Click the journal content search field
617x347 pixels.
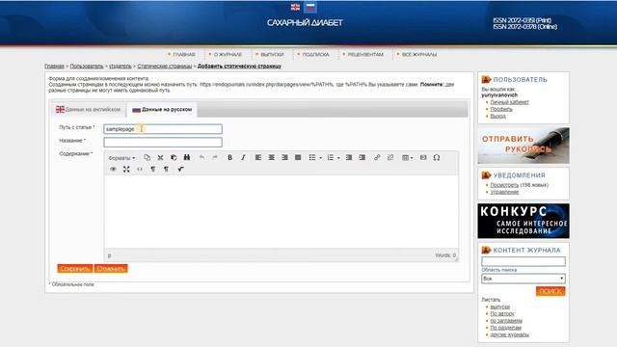(x=523, y=261)
